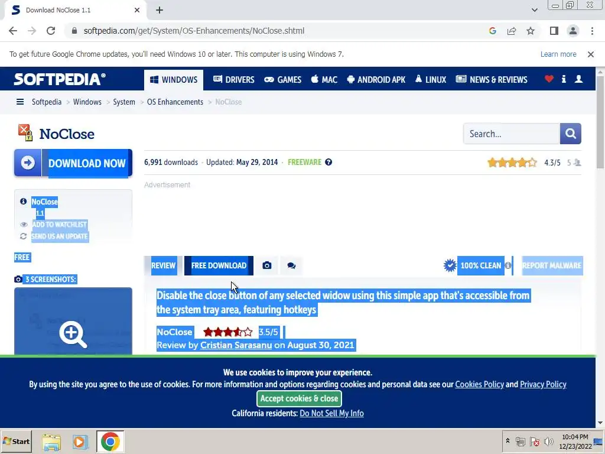The width and height of the screenshot is (605, 454).
Task: Open the Mac section
Action: (324, 80)
